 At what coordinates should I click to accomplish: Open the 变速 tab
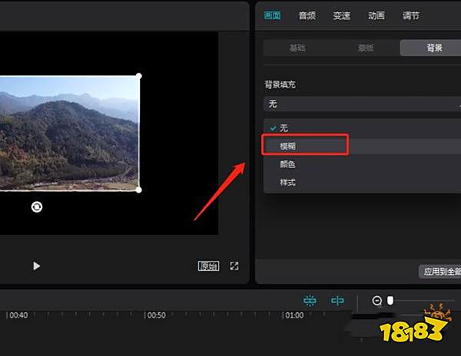(x=341, y=15)
